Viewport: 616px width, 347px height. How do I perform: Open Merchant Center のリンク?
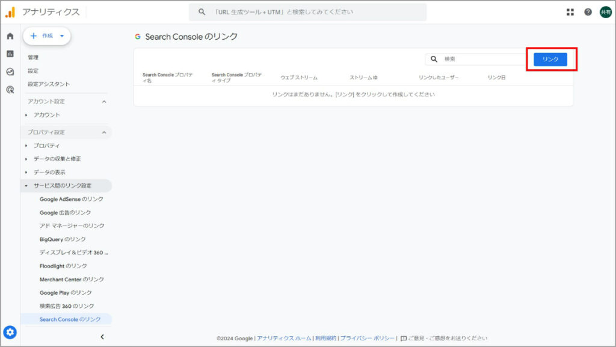(72, 279)
